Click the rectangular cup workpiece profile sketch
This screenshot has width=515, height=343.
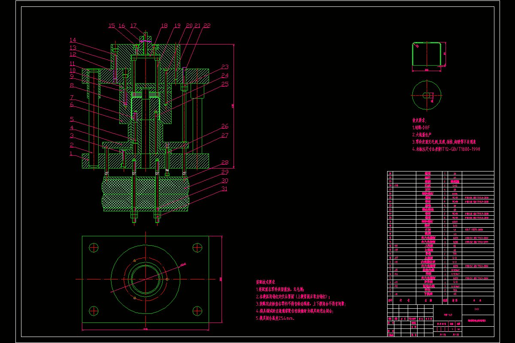[427, 54]
